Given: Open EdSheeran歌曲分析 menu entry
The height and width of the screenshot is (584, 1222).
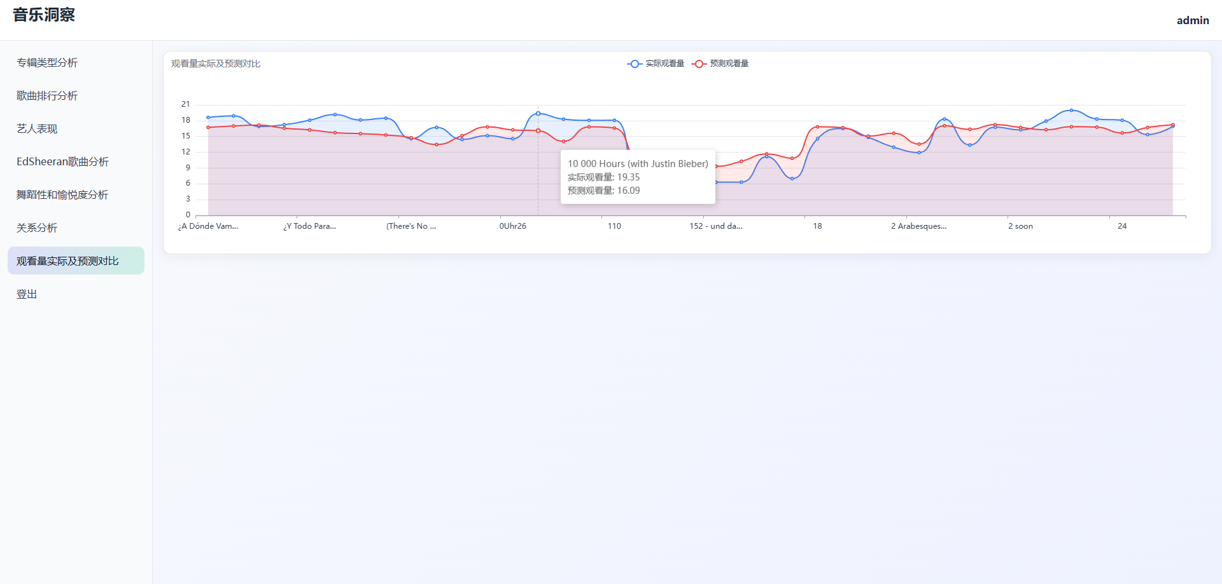Looking at the screenshot, I should pyautogui.click(x=62, y=161).
